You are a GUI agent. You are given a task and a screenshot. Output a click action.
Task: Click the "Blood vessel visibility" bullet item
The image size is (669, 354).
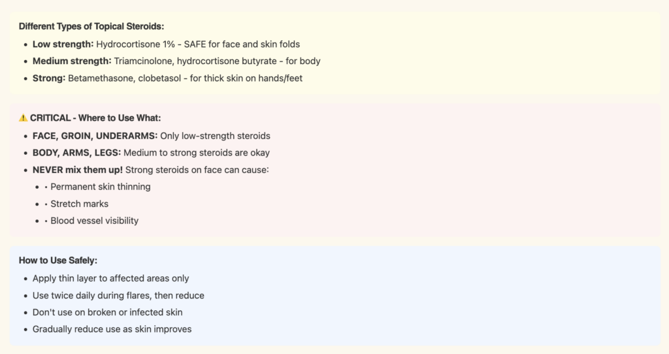click(95, 221)
